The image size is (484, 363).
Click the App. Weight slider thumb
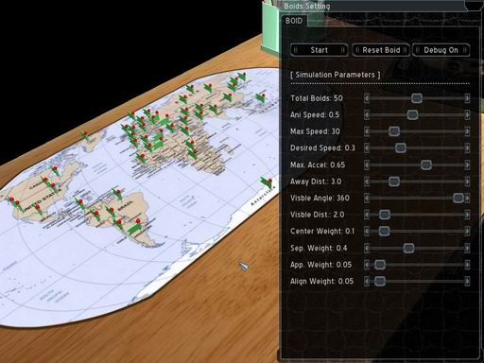(380, 265)
